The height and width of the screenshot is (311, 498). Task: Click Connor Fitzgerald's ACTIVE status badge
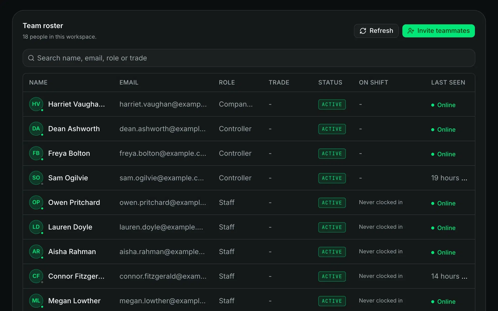[332, 276]
